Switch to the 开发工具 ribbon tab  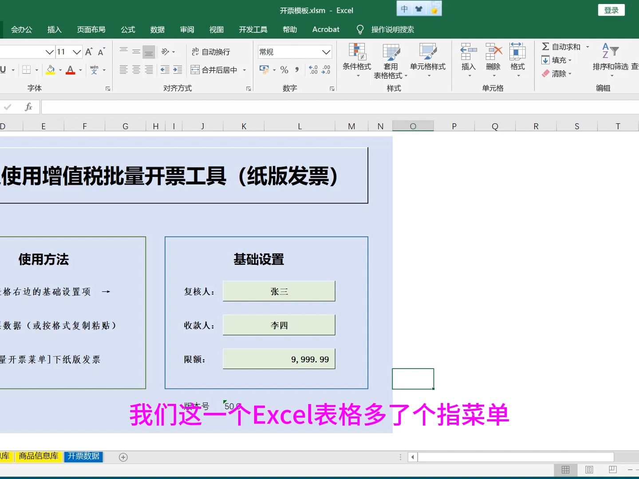tap(253, 29)
